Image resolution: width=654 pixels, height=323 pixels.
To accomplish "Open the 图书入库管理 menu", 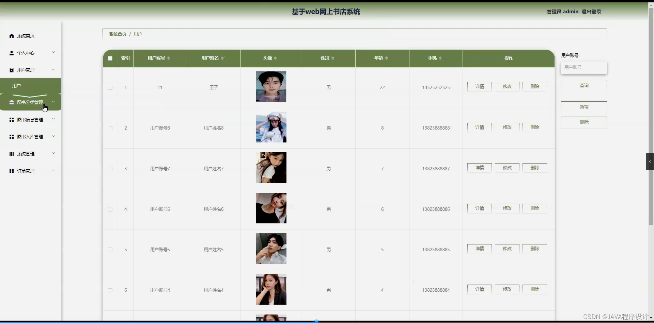I will tap(31, 137).
